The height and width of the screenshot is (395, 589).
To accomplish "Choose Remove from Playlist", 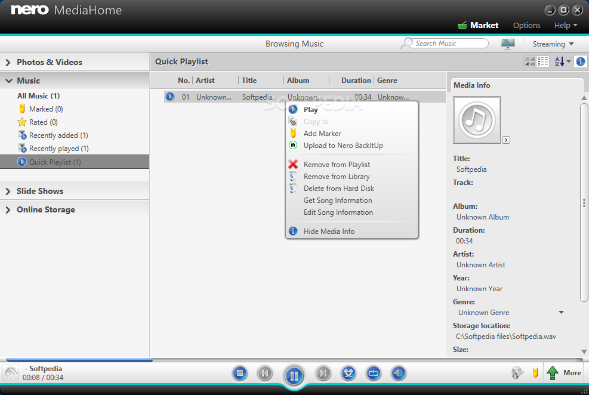I will point(351,165).
